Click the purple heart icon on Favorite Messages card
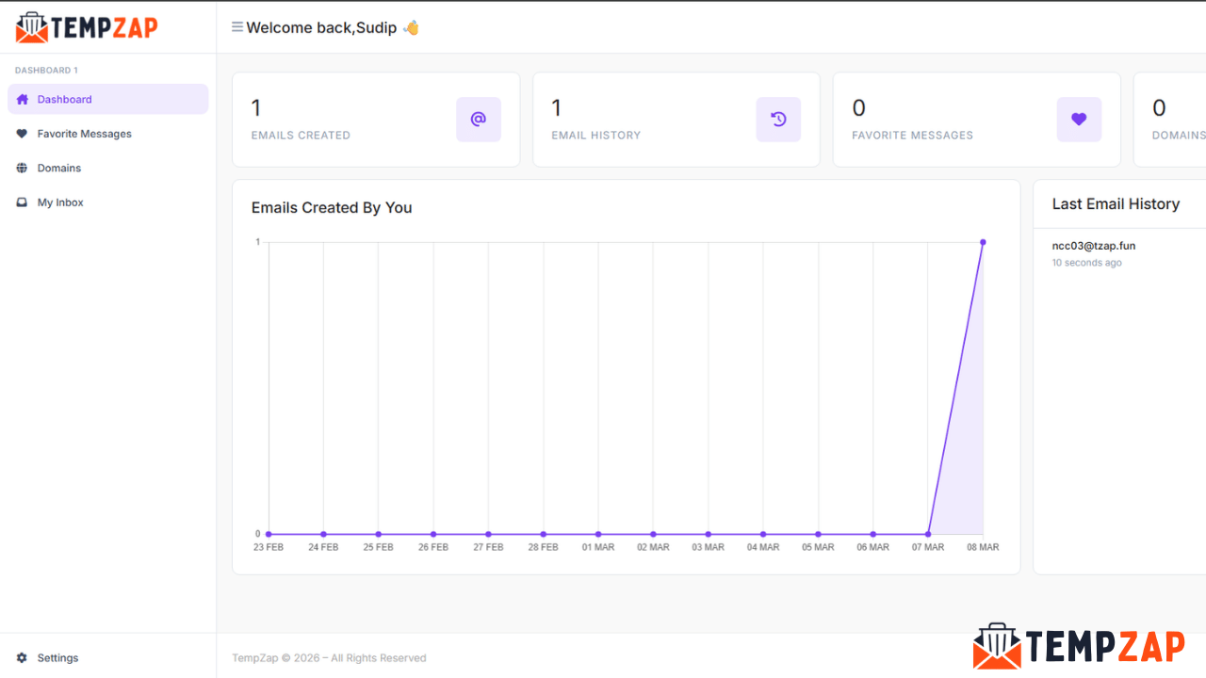Image resolution: width=1206 pixels, height=678 pixels. tap(1079, 119)
